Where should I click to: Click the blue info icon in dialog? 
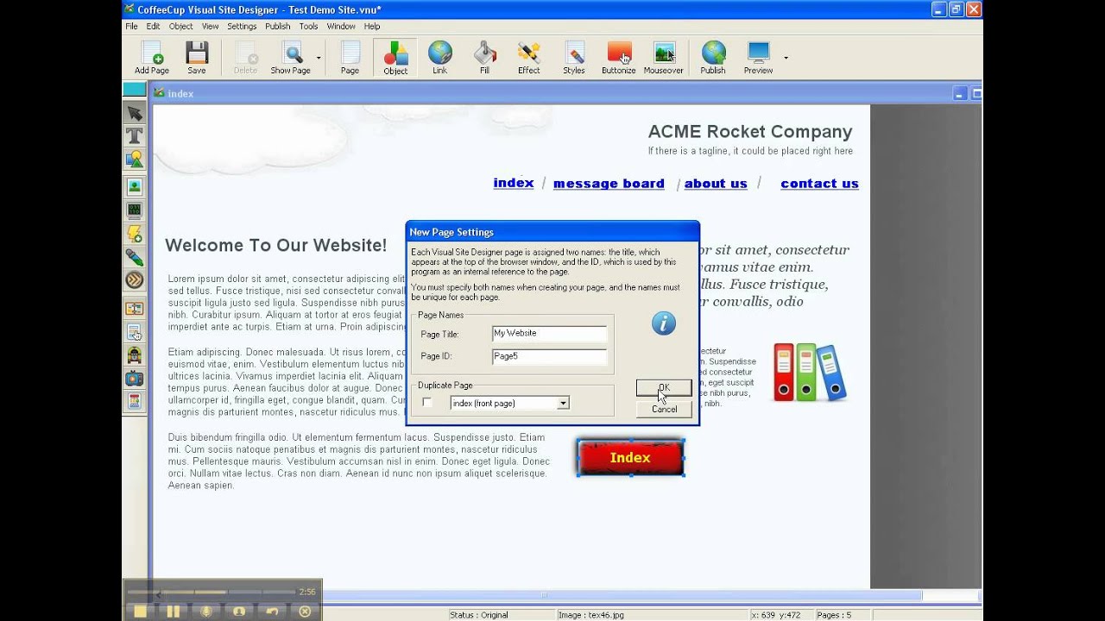point(663,323)
